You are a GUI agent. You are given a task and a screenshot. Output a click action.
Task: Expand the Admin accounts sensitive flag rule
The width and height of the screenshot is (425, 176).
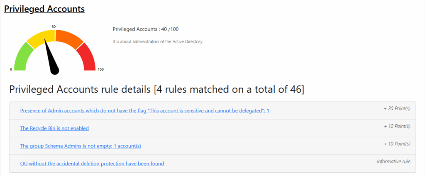[144, 111]
